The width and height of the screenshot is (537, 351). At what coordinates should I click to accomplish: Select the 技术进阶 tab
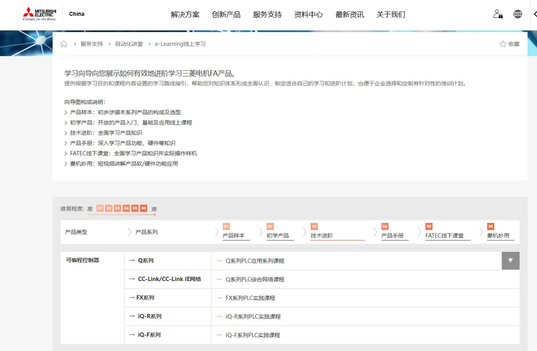337,232
